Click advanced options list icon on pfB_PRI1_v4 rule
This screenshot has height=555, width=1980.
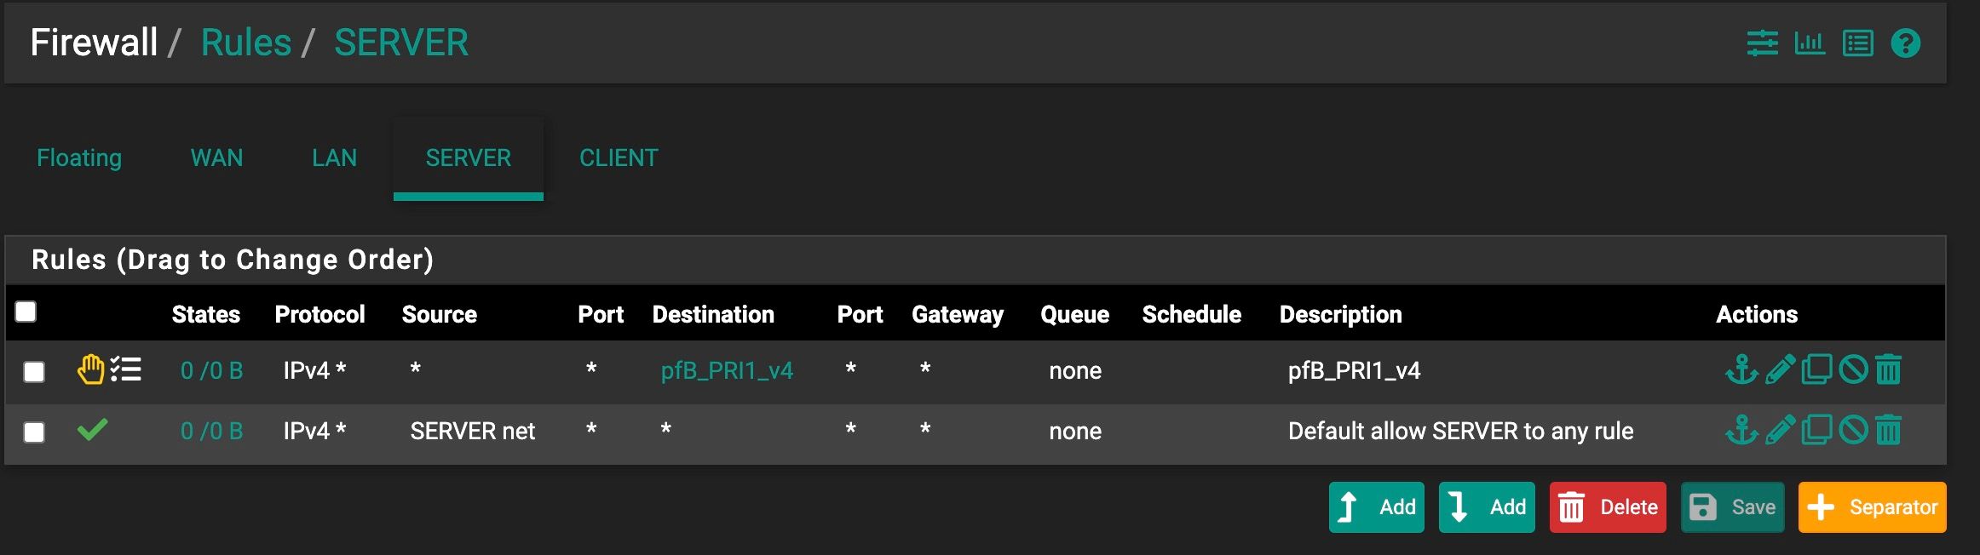pyautogui.click(x=126, y=369)
